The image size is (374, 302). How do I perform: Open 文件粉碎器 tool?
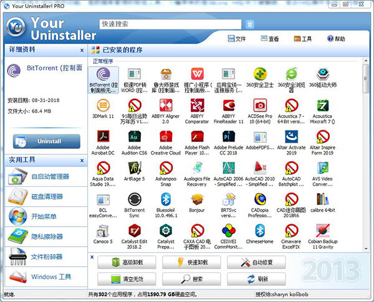pyautogui.click(x=46, y=257)
